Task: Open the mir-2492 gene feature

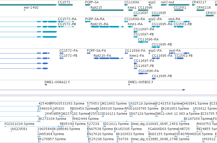Action: pos(25,10)
